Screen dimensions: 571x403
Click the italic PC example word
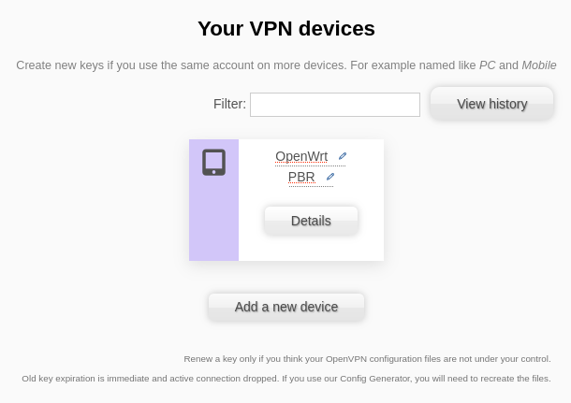pyautogui.click(x=487, y=65)
